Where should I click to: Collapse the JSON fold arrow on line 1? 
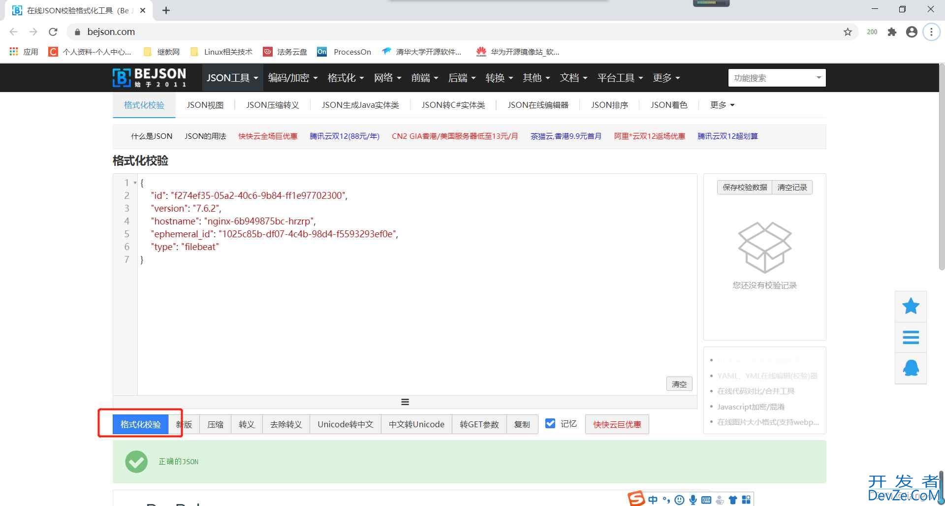(135, 183)
